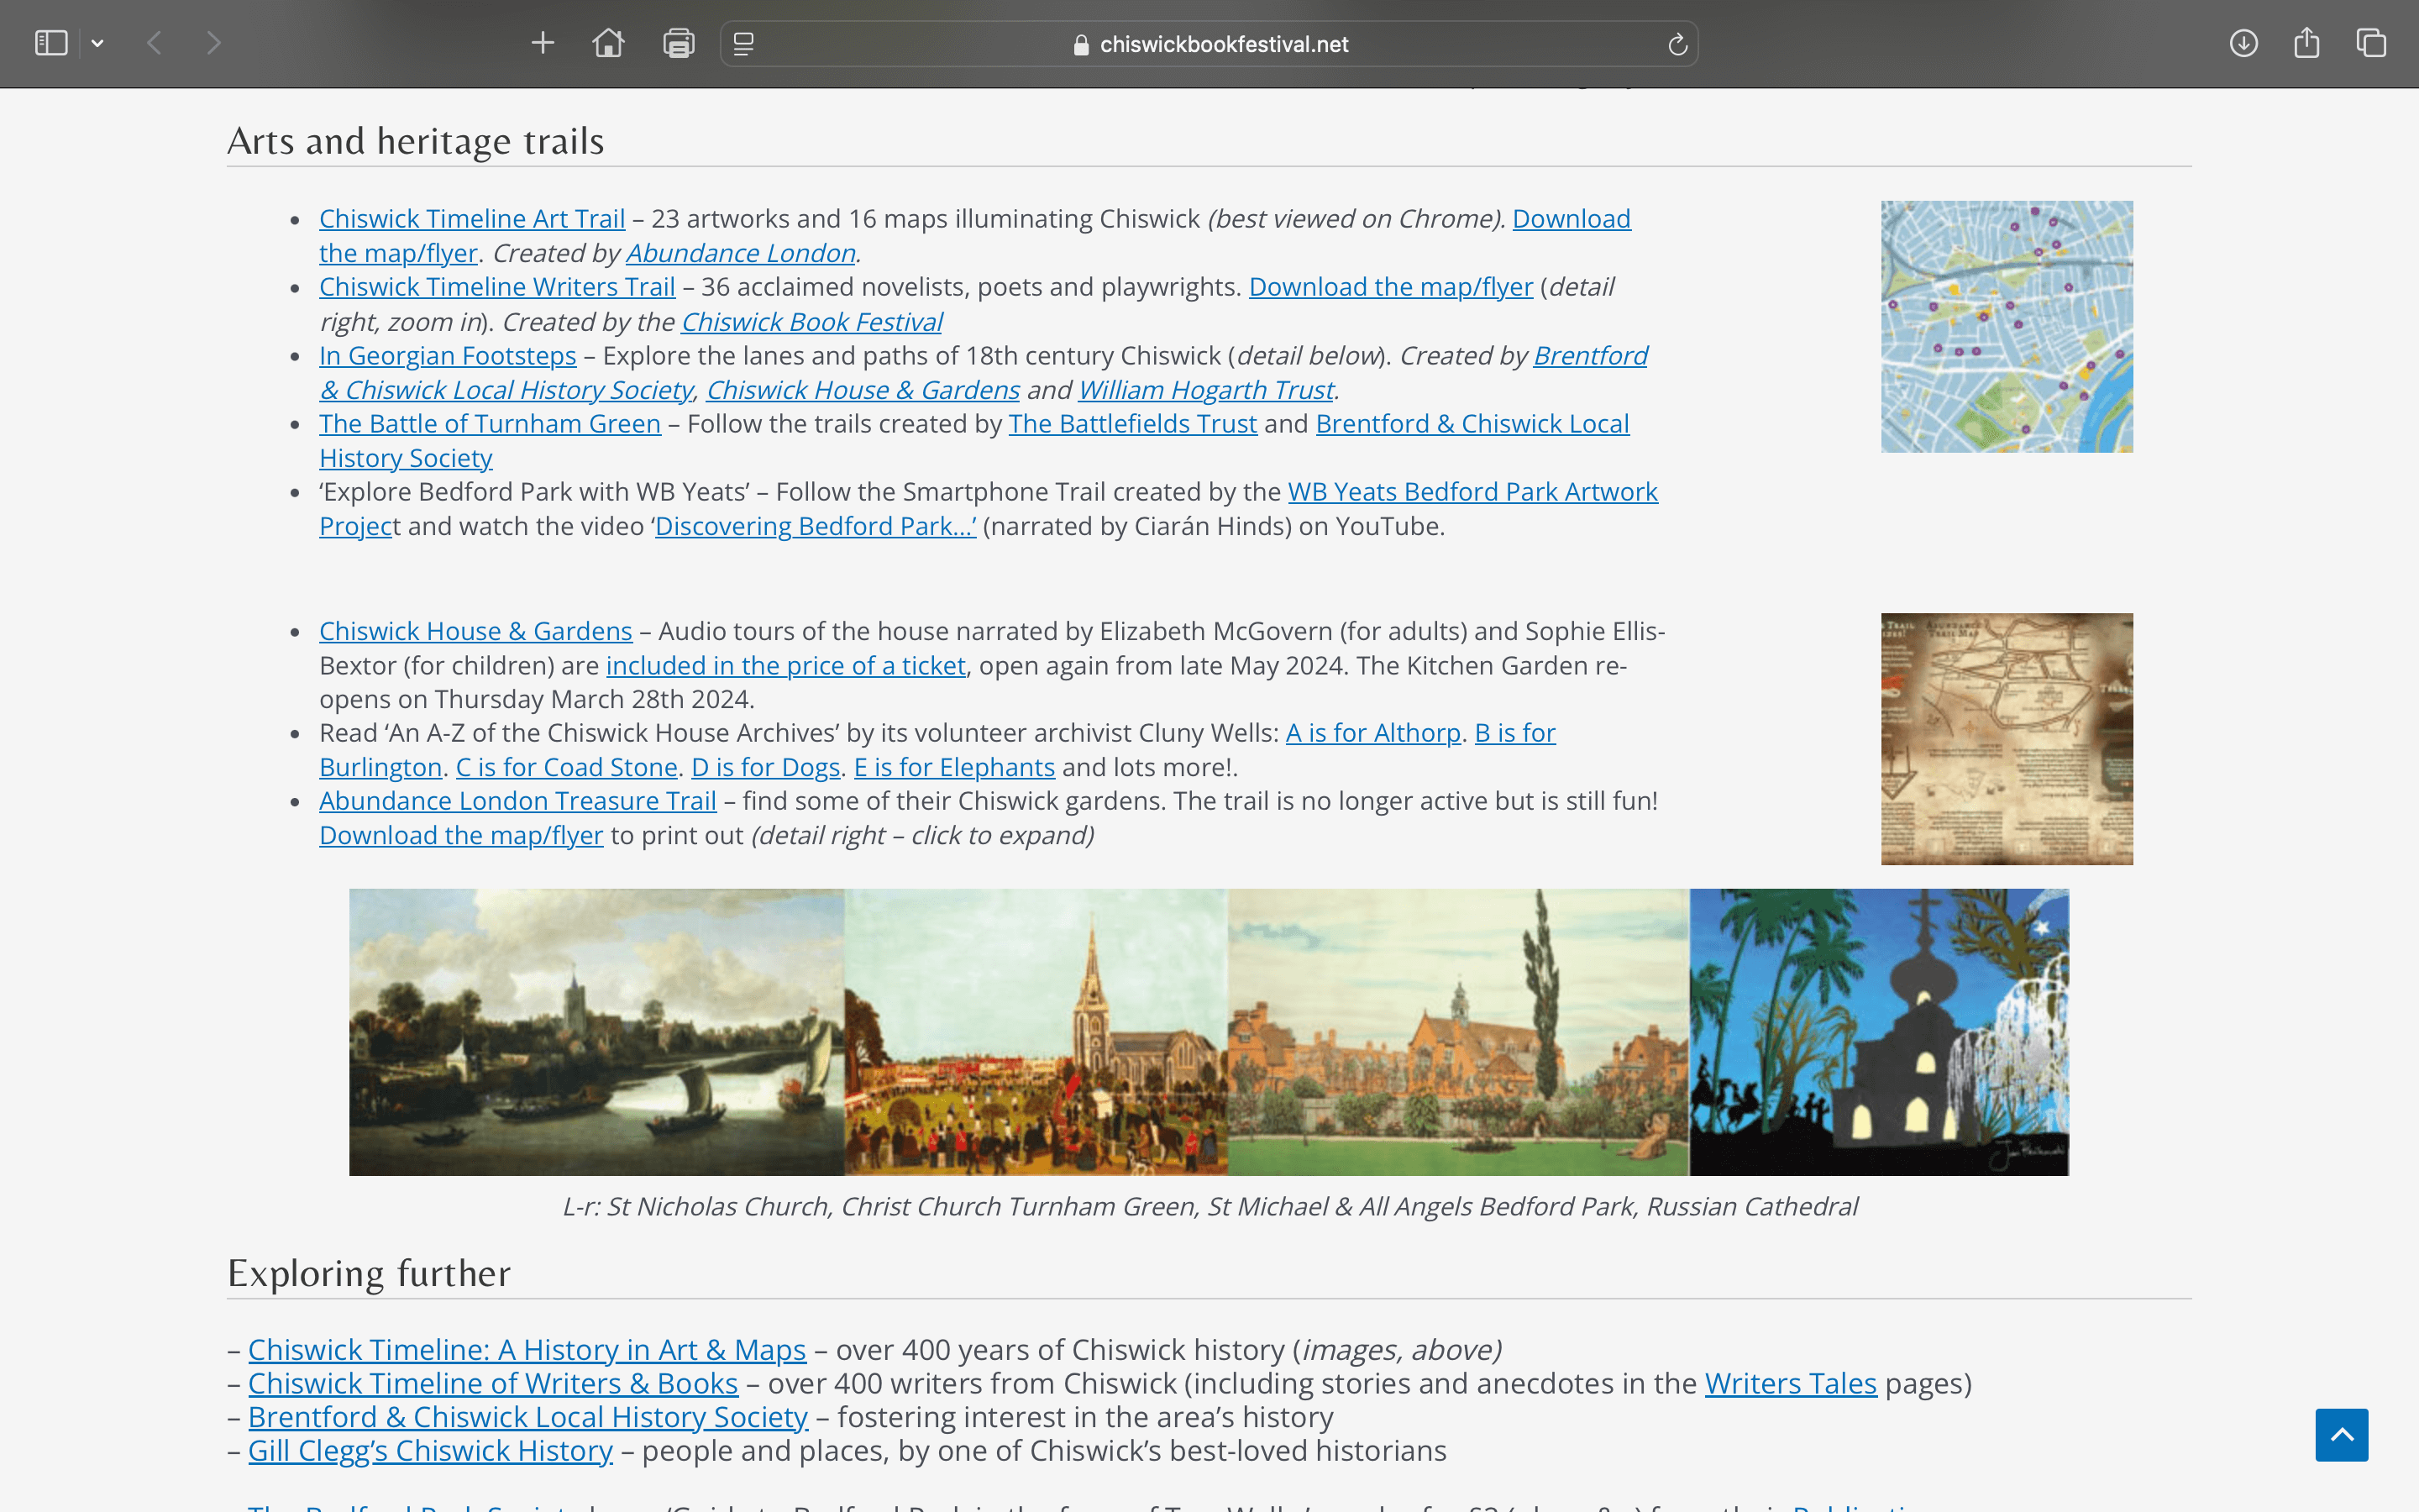This screenshot has height=1512, width=2419.
Task: Open Chiswick Timeline Writers Trail link
Action: (496, 287)
